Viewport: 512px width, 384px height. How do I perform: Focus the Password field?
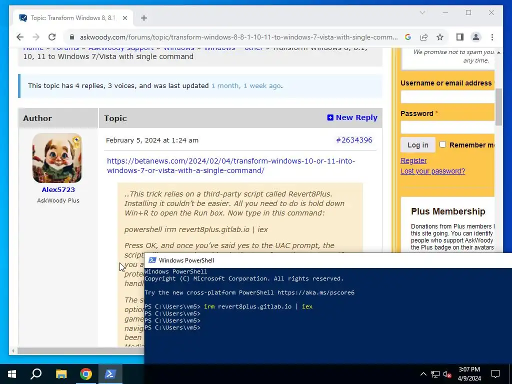click(x=447, y=127)
